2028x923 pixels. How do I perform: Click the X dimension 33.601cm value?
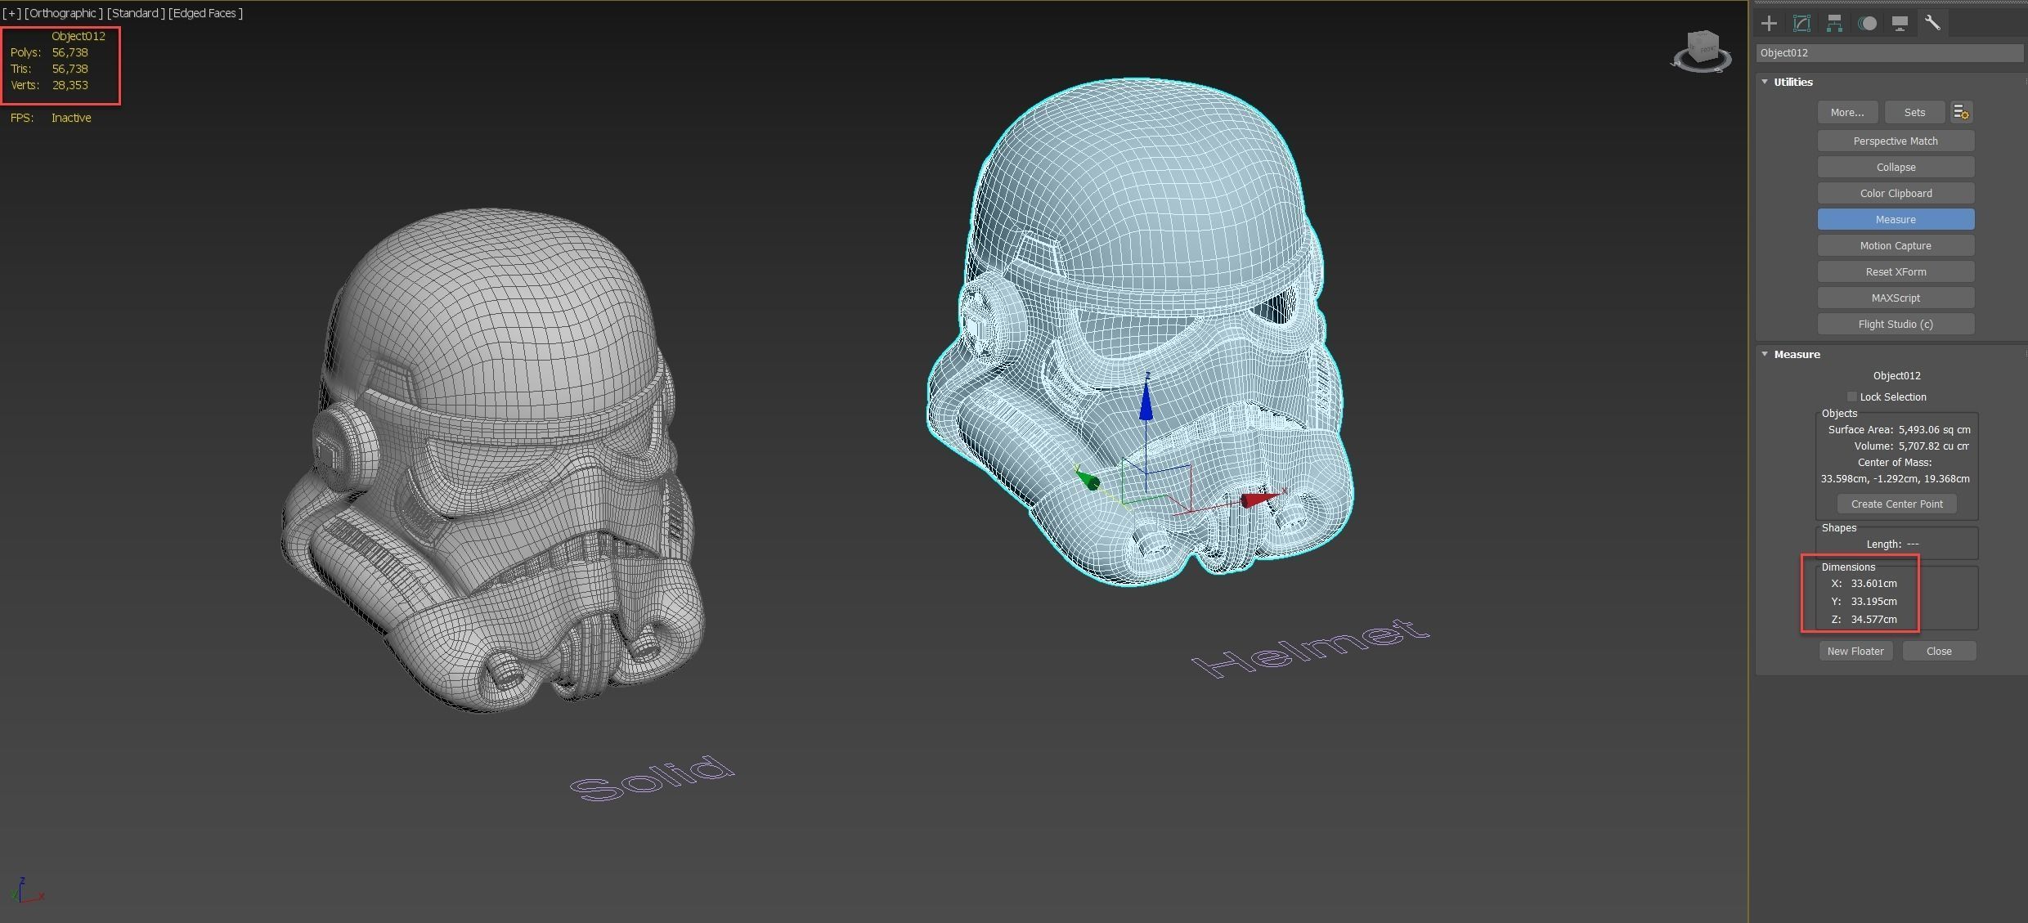(1873, 583)
